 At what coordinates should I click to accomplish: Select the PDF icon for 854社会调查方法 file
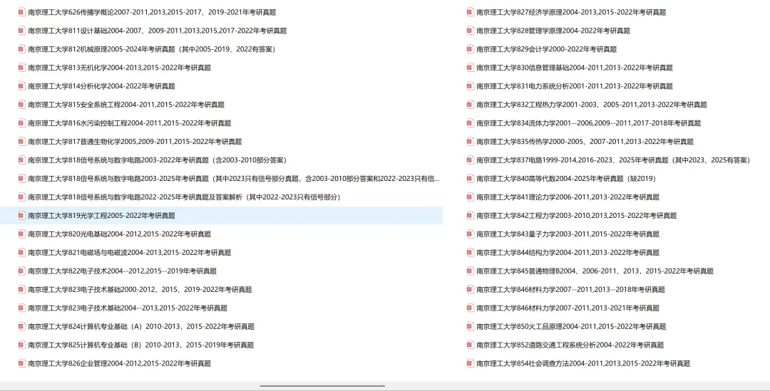click(x=470, y=363)
